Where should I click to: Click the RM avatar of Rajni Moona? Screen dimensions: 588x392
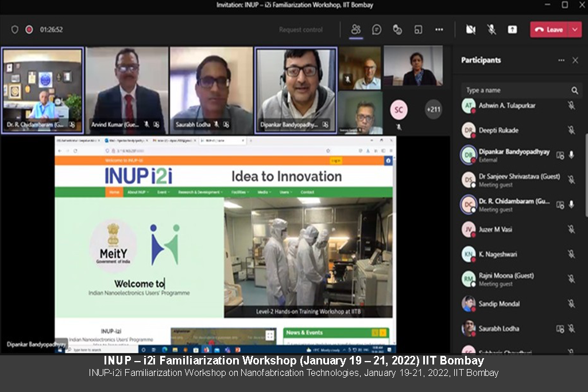(x=469, y=279)
